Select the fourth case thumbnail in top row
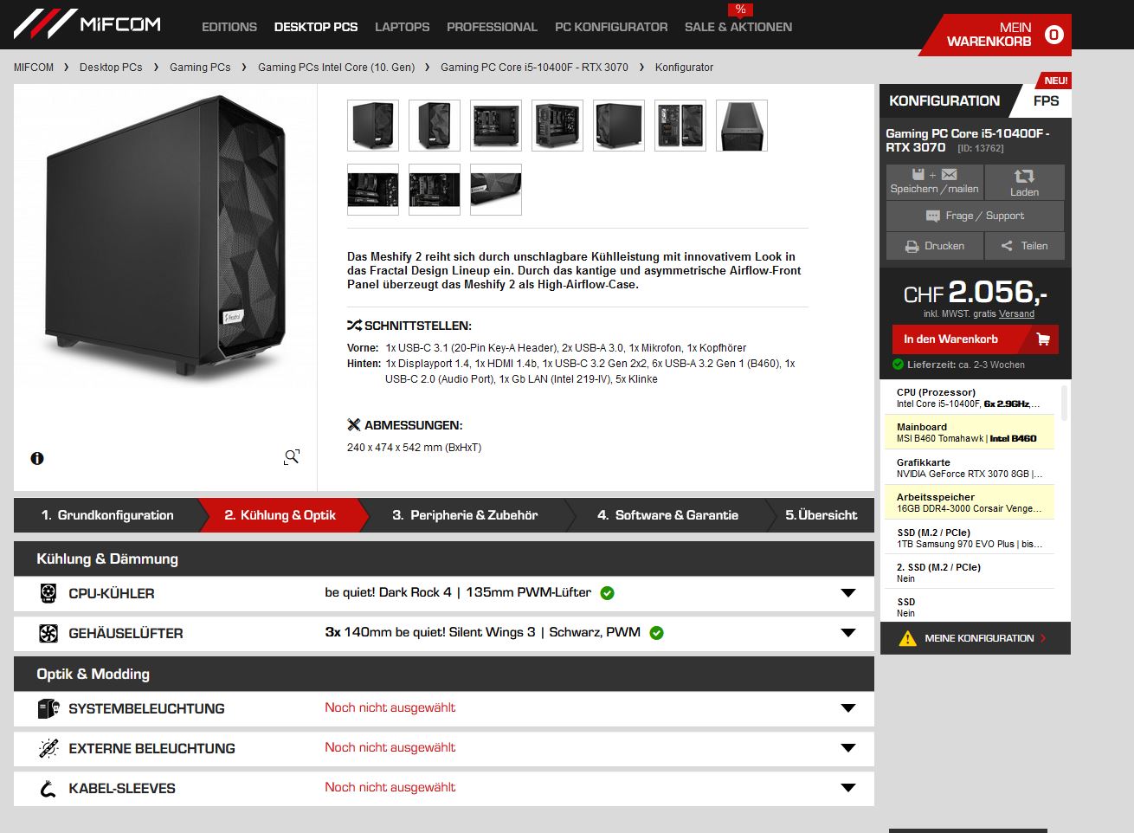This screenshot has width=1134, height=833. pos(557,126)
